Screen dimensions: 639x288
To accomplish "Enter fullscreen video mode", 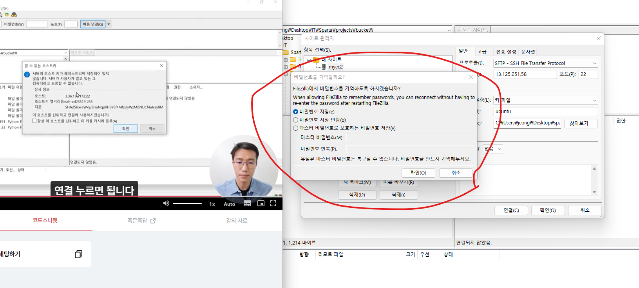I will coord(273,203).
